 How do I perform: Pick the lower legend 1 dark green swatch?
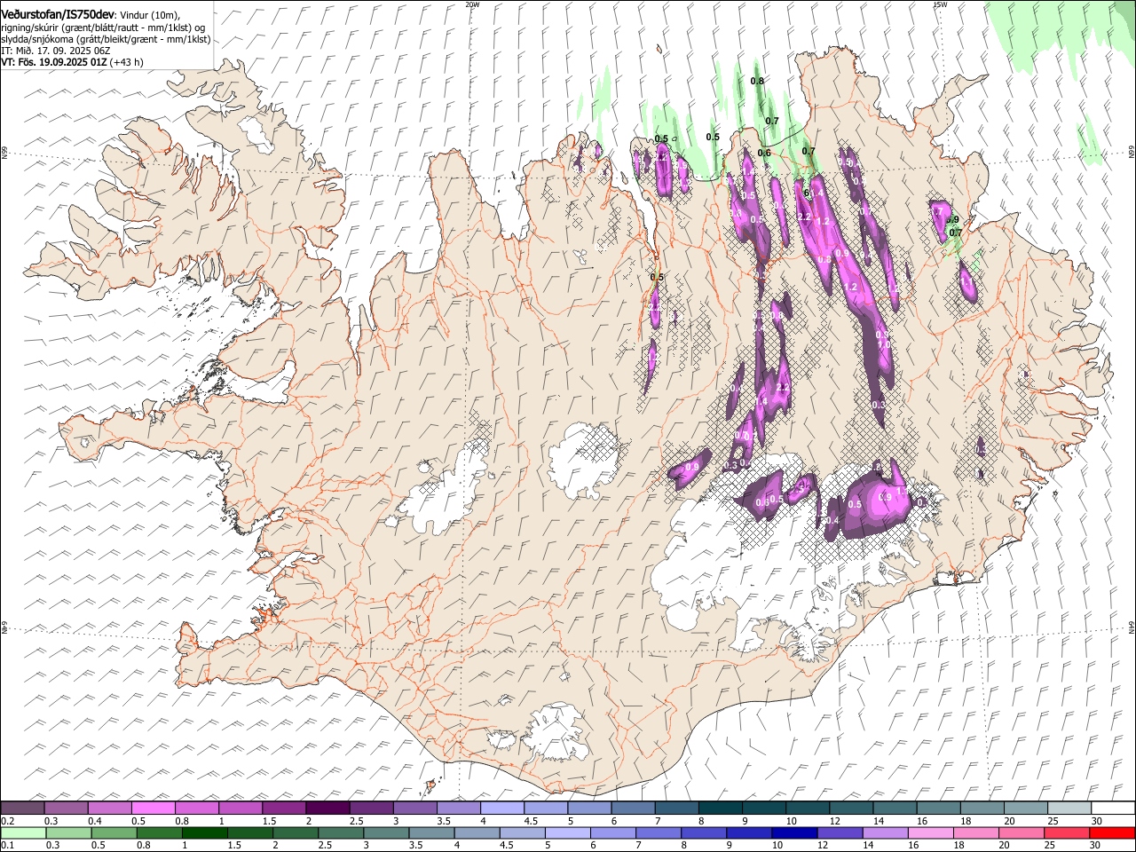(x=204, y=832)
